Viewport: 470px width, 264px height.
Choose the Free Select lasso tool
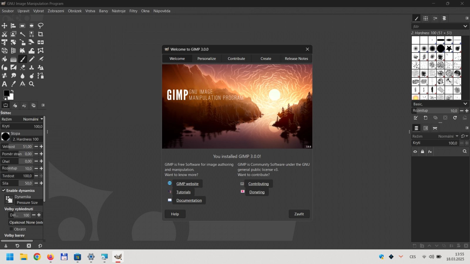[41, 26]
